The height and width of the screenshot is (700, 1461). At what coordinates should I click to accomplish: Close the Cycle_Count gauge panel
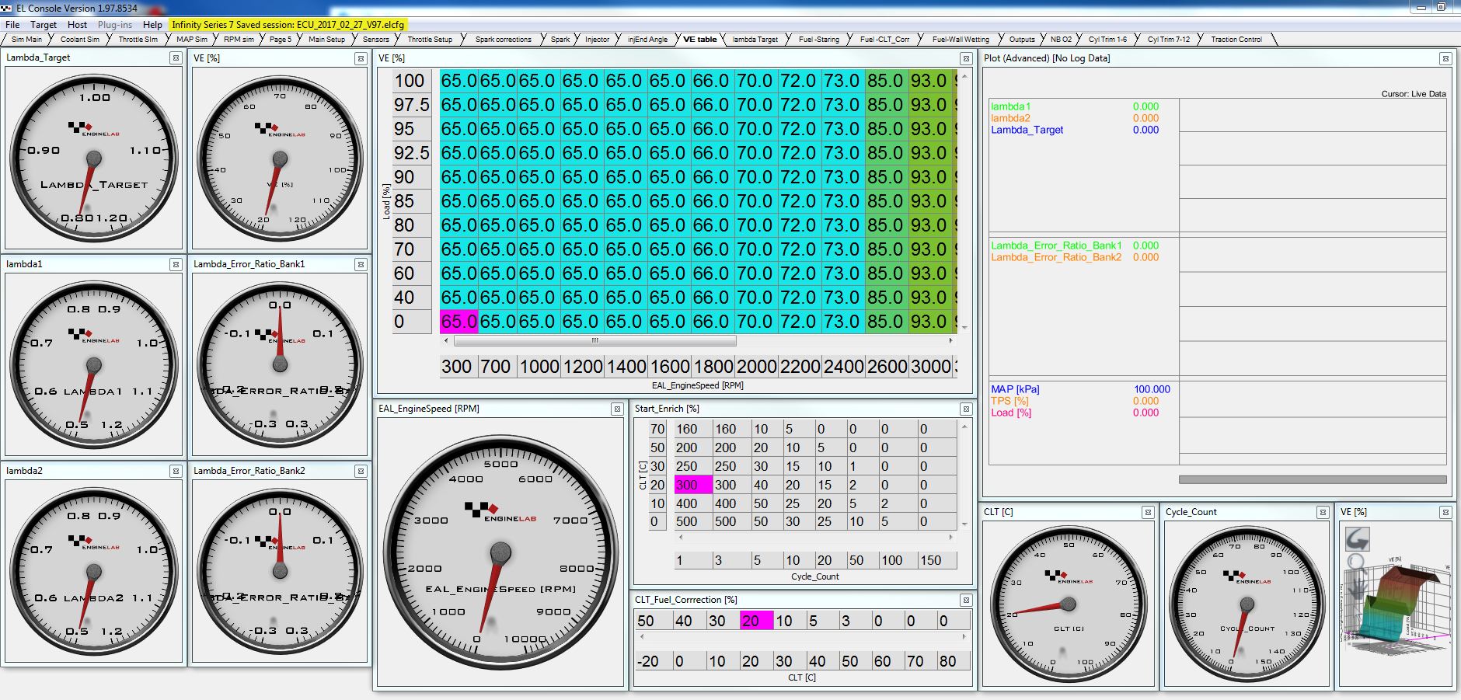click(1322, 513)
